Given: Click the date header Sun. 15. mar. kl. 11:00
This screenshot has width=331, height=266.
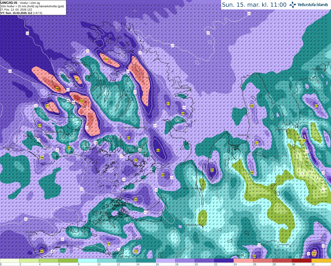Looking at the screenshot, I should [254, 5].
